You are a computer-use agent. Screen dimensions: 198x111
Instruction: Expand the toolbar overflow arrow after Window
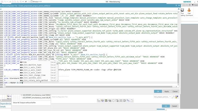pos(41,2)
